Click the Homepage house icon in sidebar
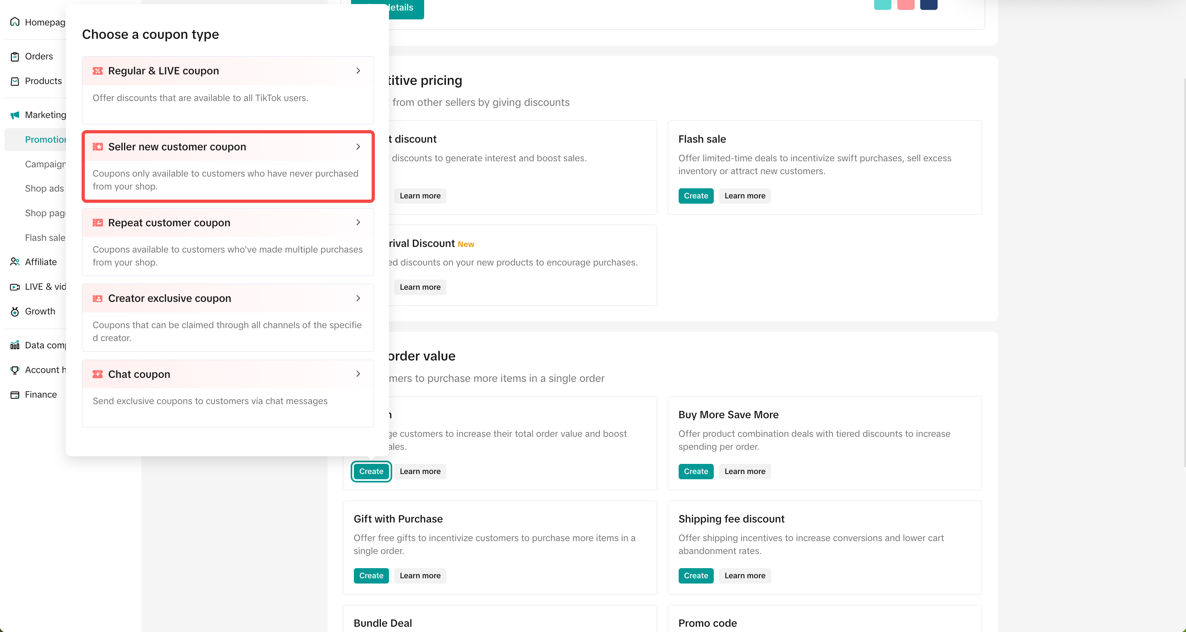The width and height of the screenshot is (1186, 632). point(15,22)
